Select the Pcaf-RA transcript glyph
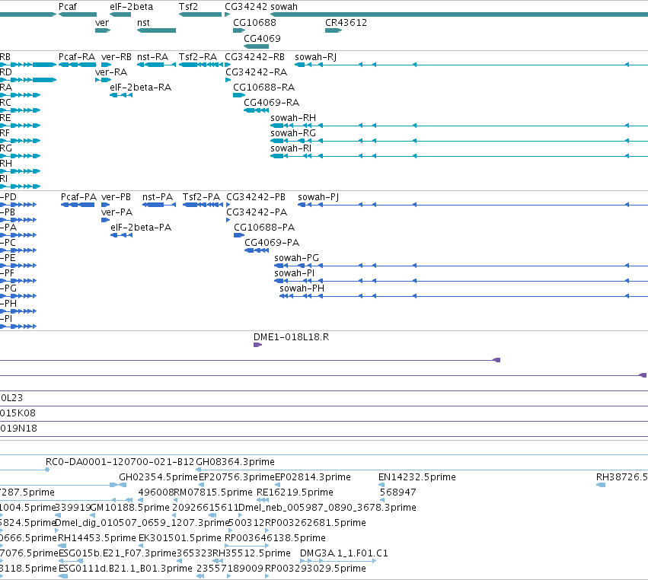Viewport: 648px width, 580px height. [x=78, y=65]
